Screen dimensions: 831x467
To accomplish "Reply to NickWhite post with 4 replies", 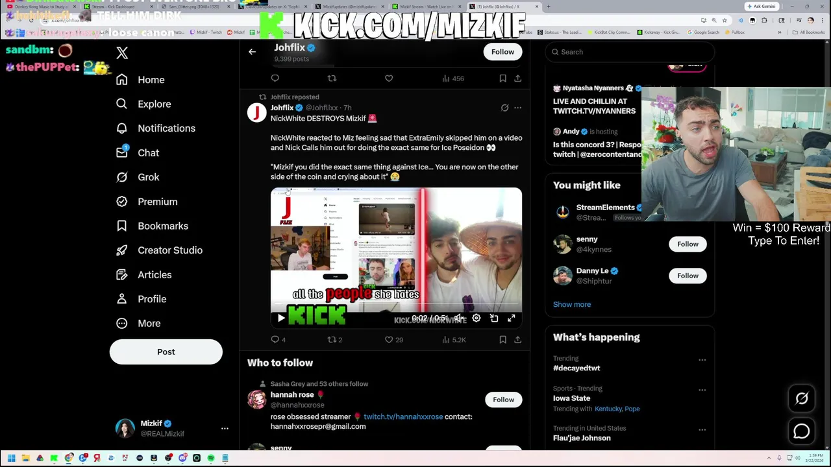I will point(278,340).
